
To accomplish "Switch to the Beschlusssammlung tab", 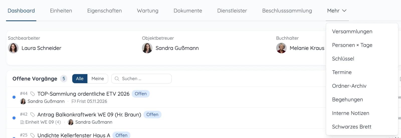I will [x=287, y=11].
